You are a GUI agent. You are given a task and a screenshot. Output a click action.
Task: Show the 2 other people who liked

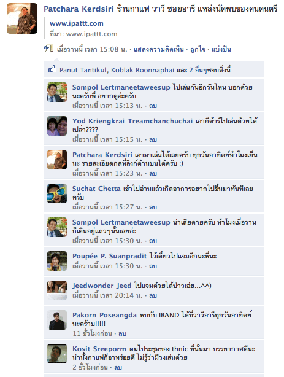[199, 70]
